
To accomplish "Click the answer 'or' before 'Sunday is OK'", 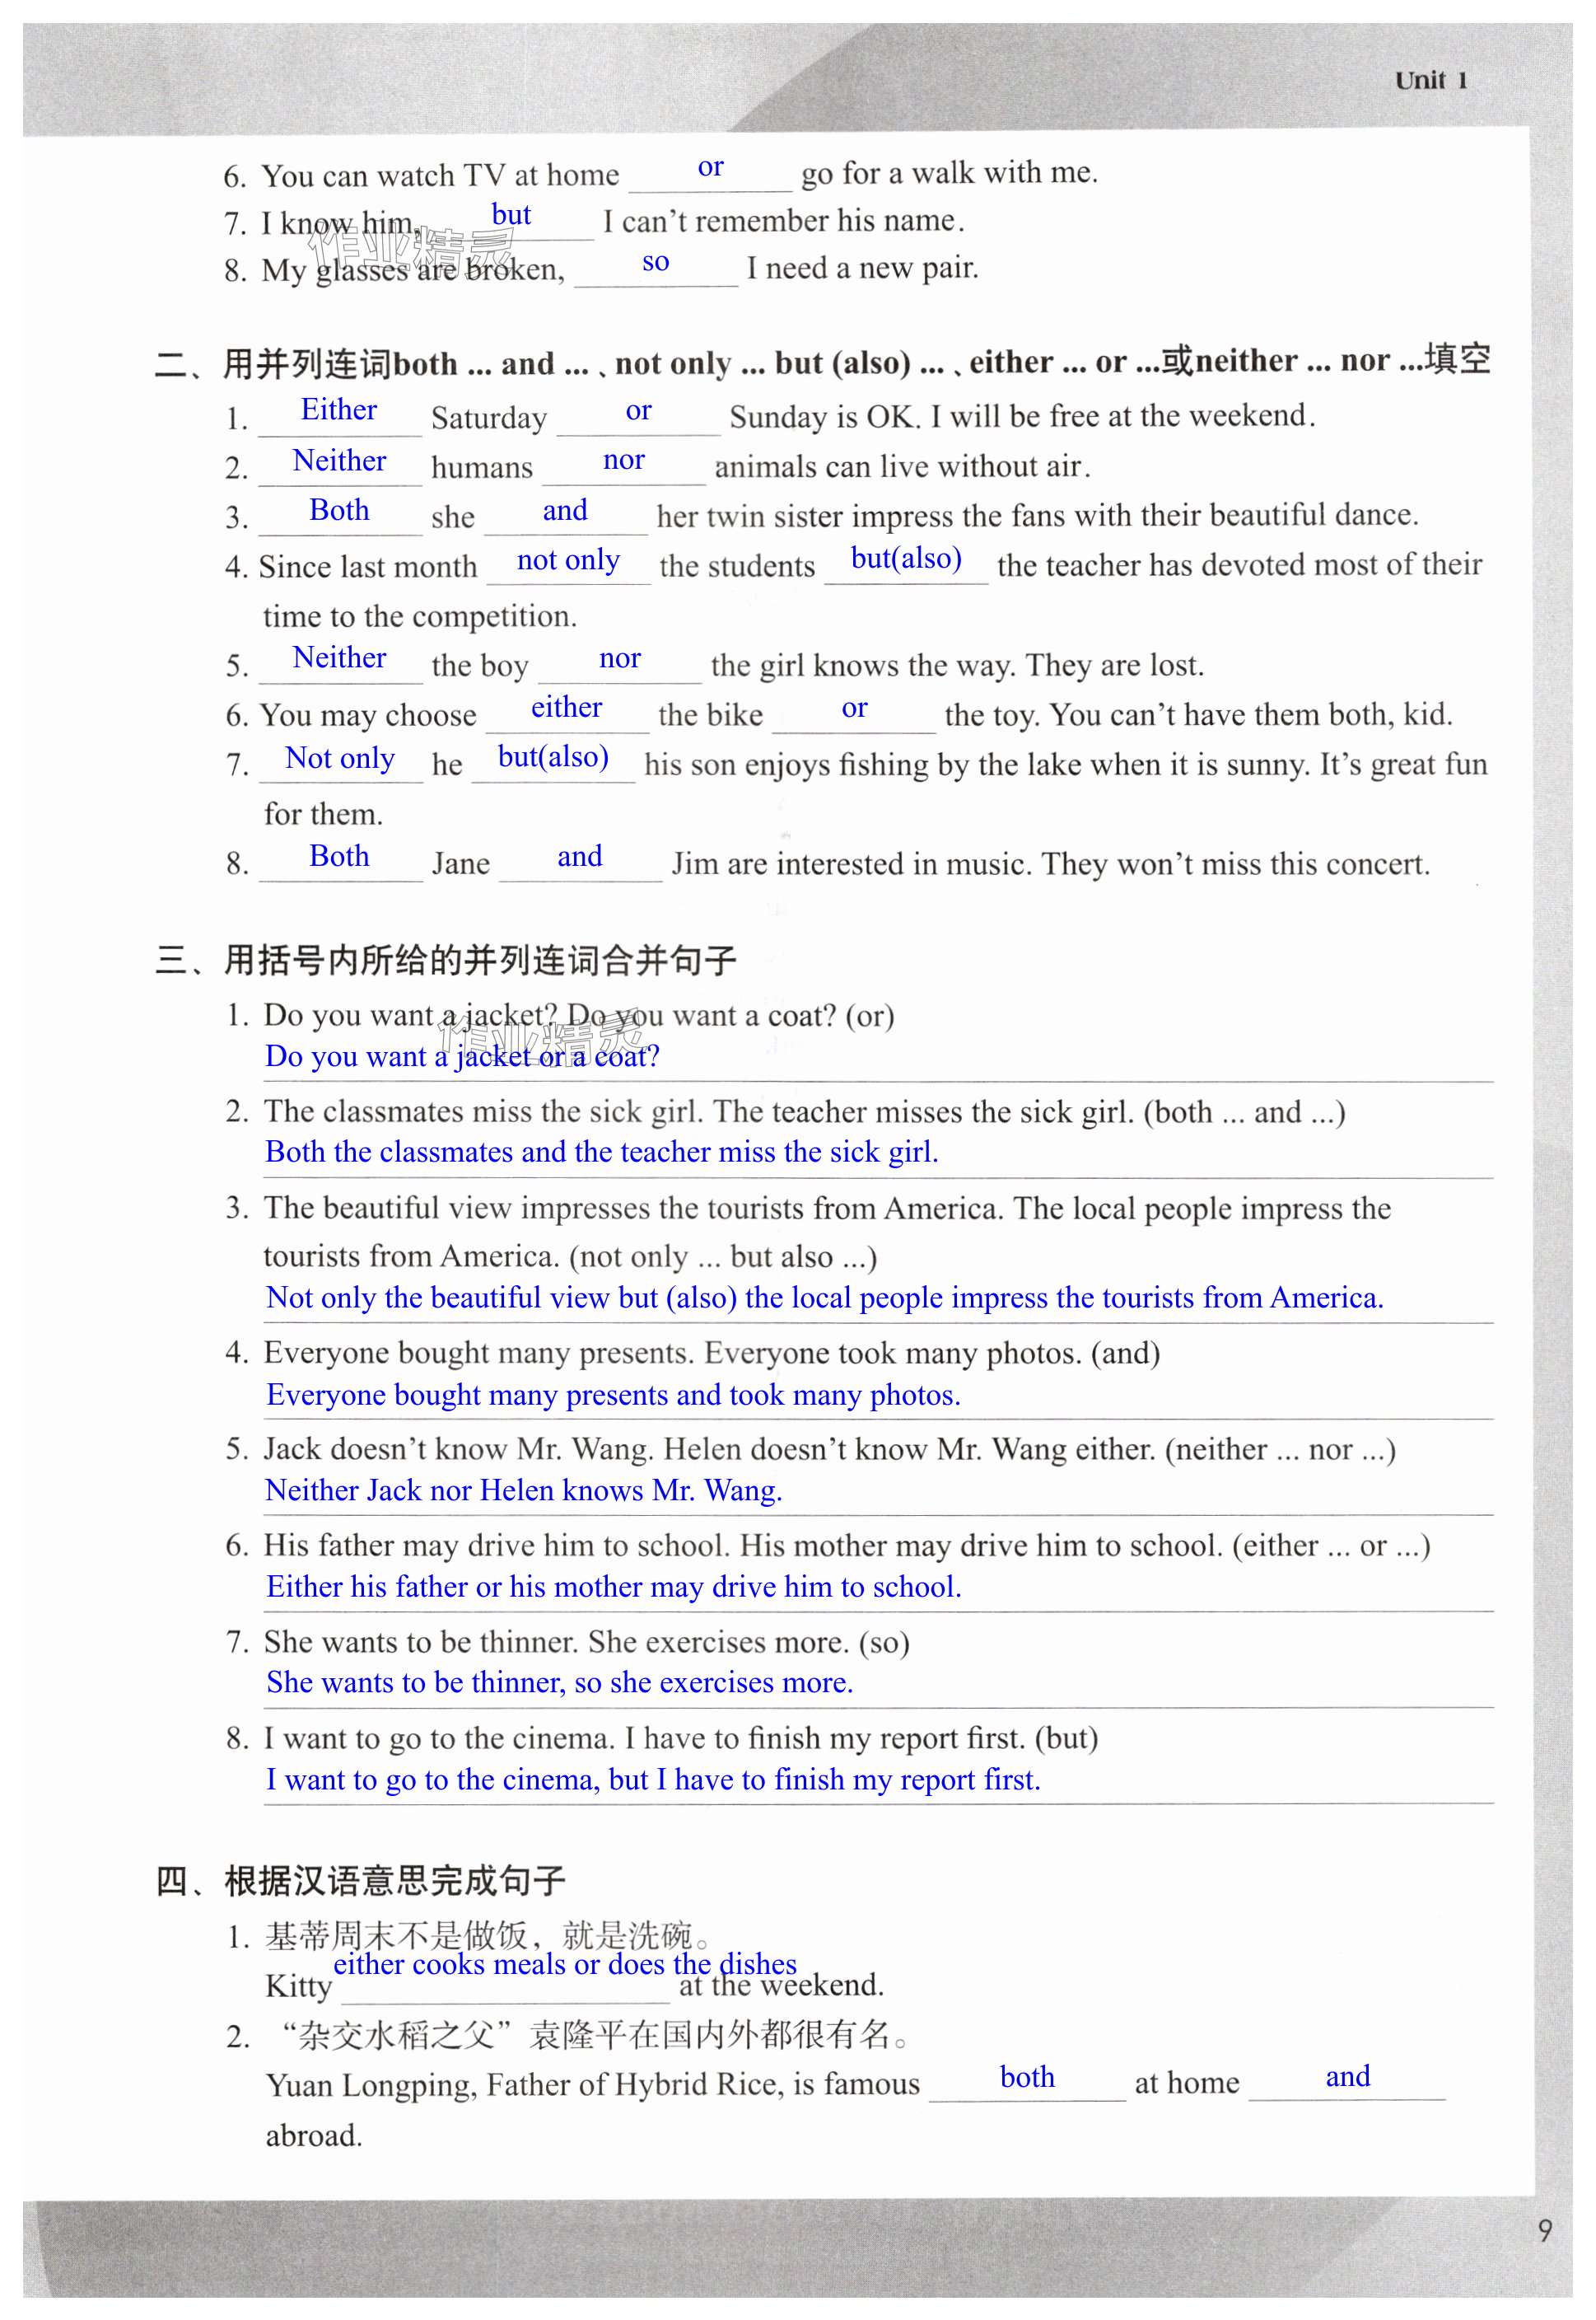I will point(638,410).
